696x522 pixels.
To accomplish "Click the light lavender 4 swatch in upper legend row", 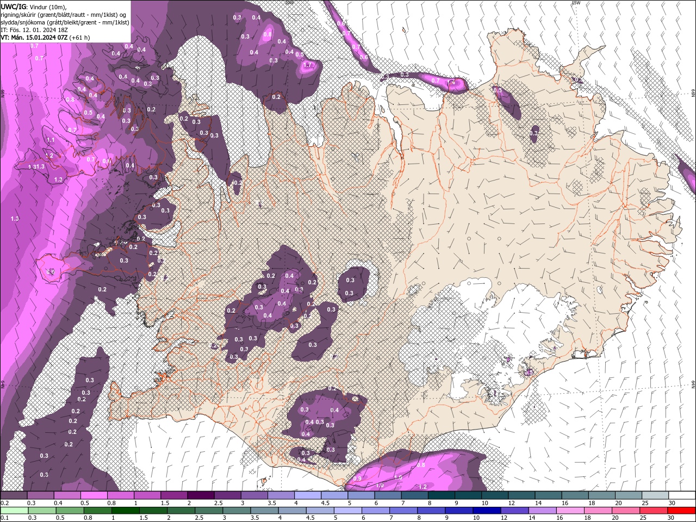I will [307, 495].
